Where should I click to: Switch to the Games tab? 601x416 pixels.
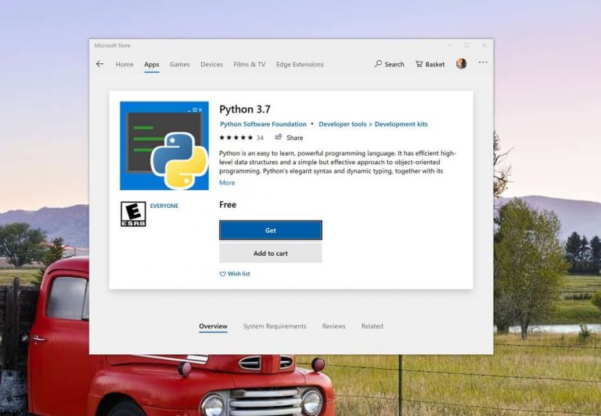(x=180, y=64)
